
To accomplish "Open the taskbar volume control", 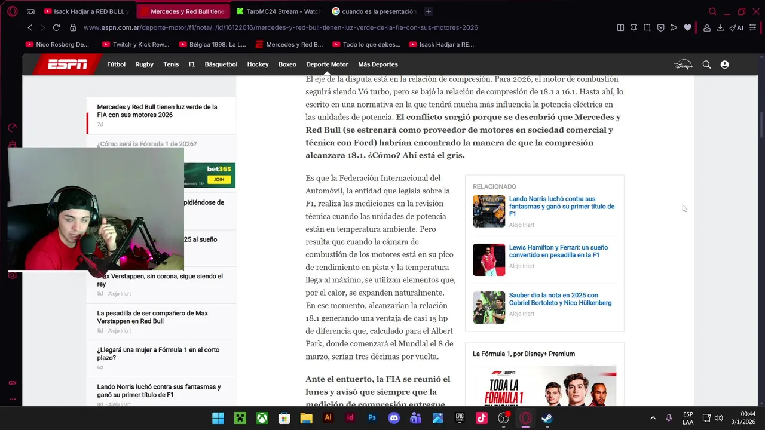I will [718, 418].
